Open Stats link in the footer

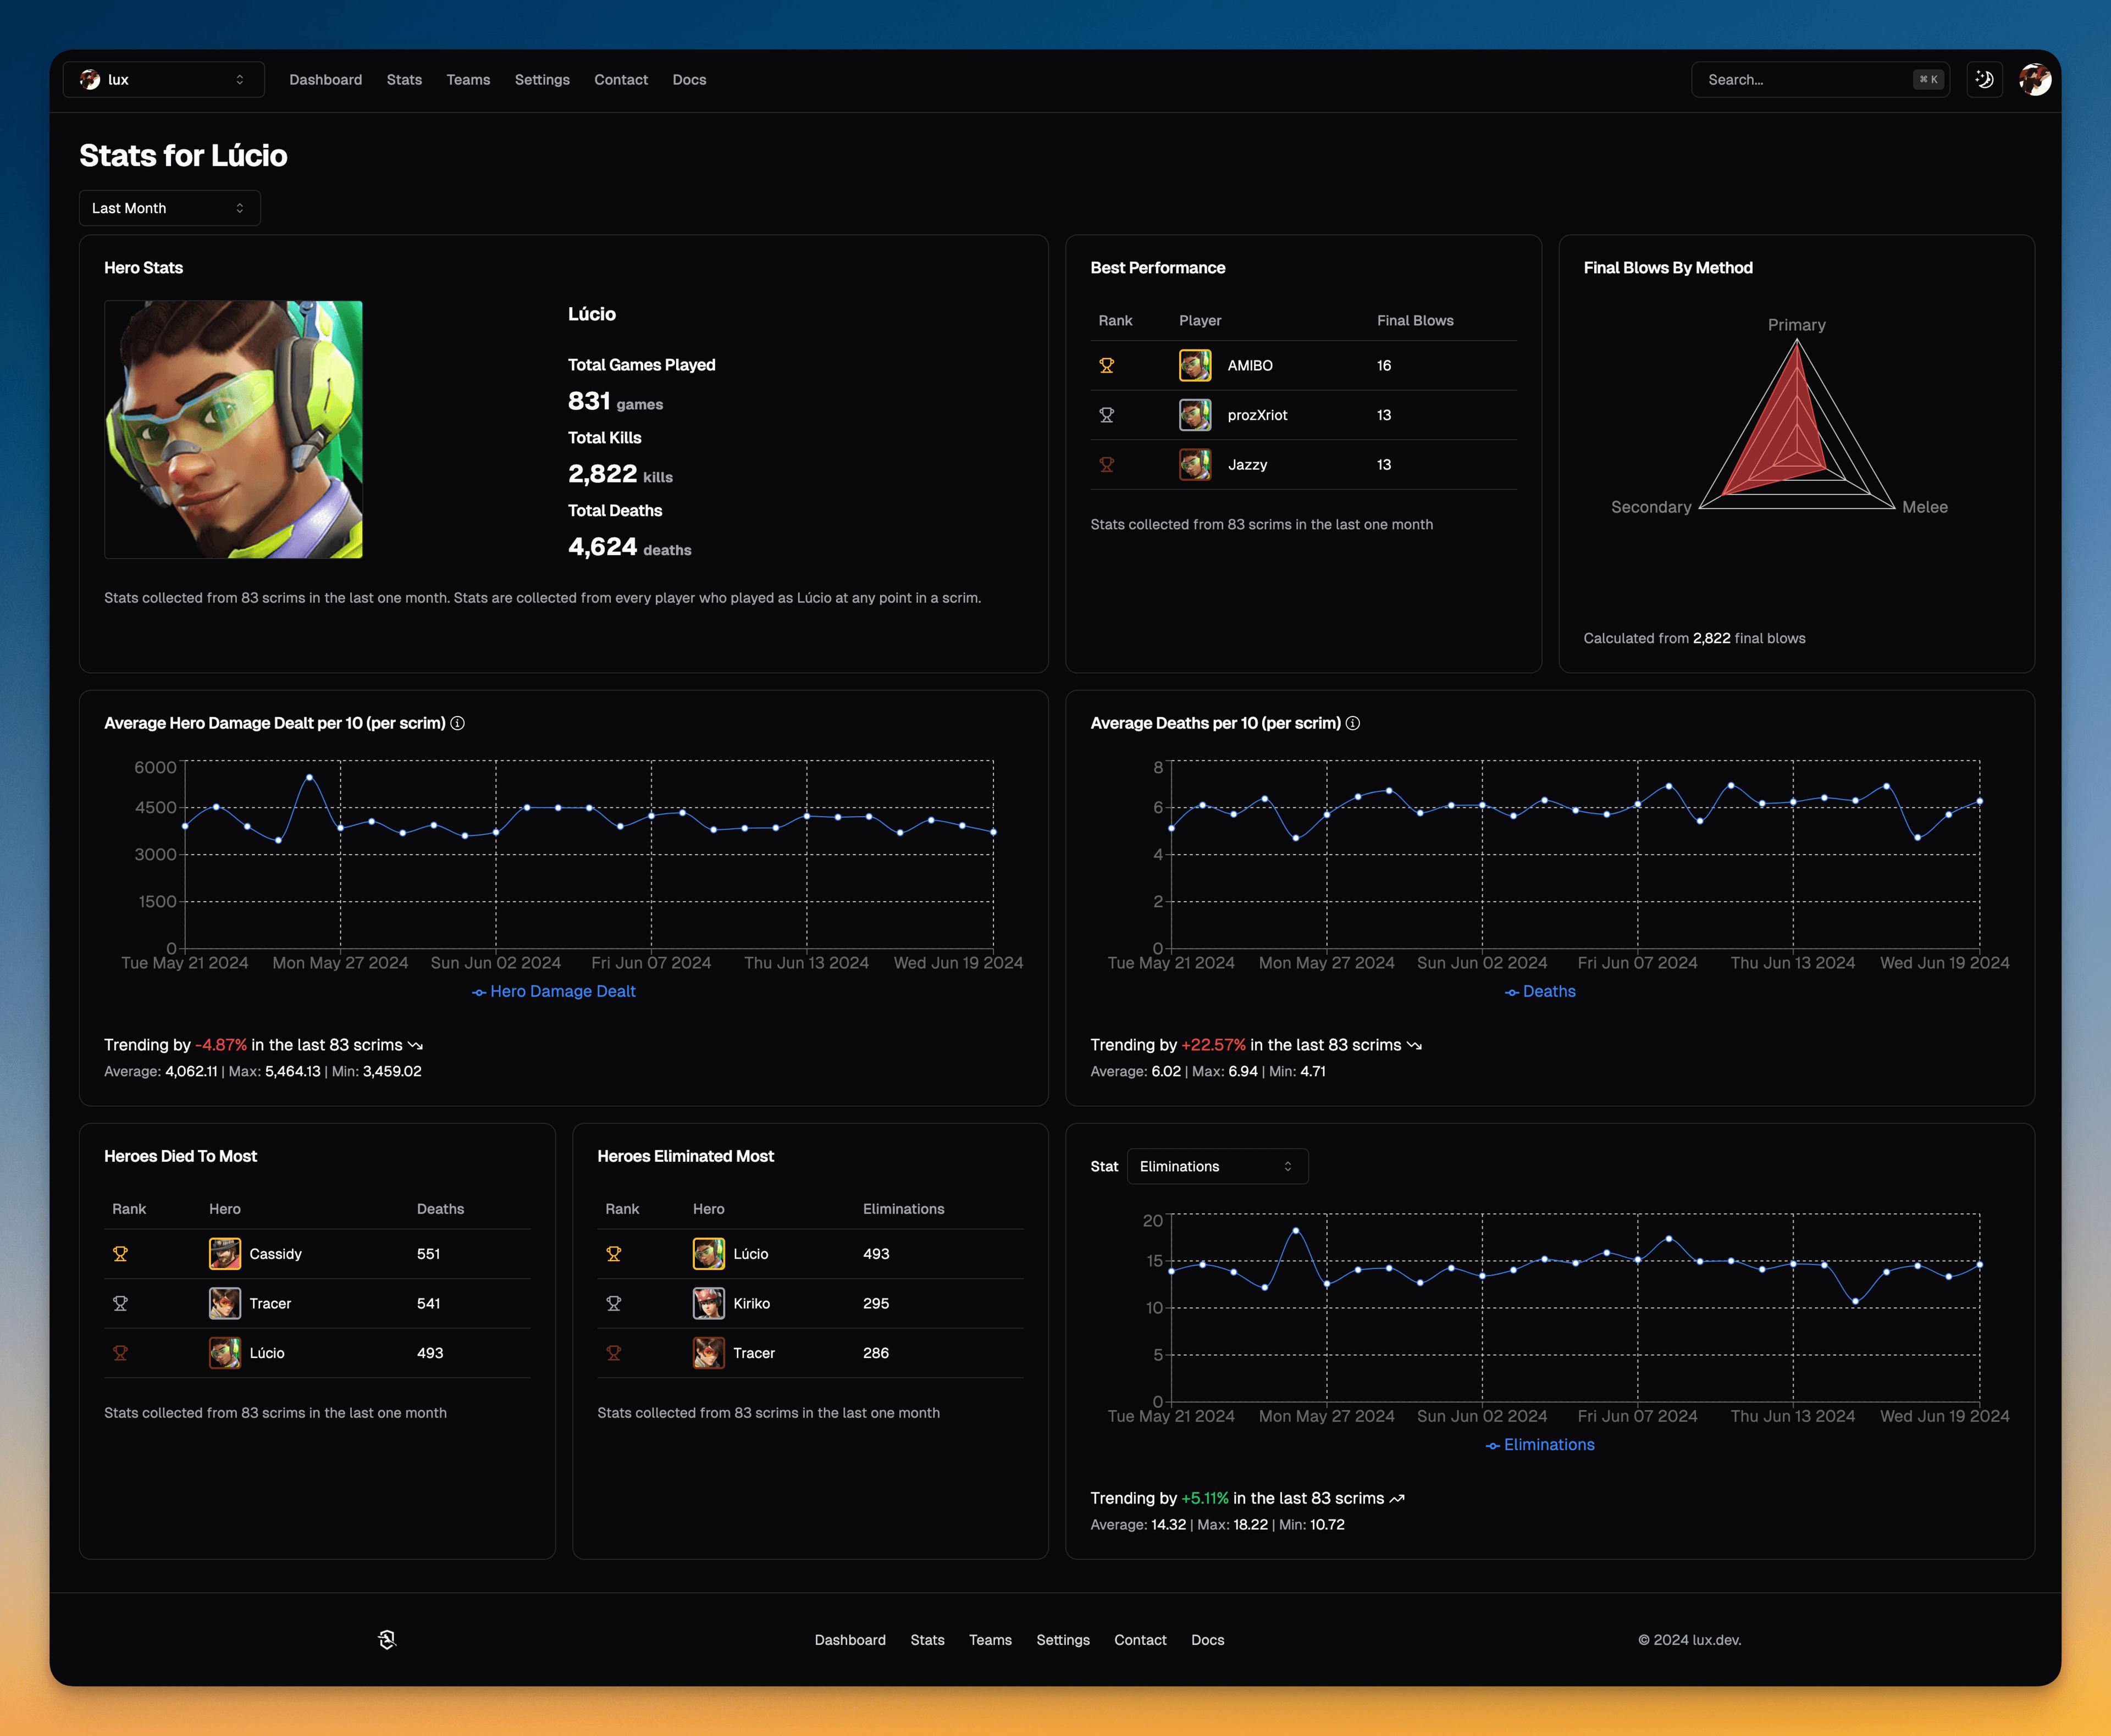927,1640
